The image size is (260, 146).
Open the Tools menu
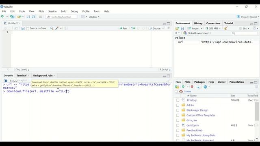pyautogui.click(x=97, y=11)
